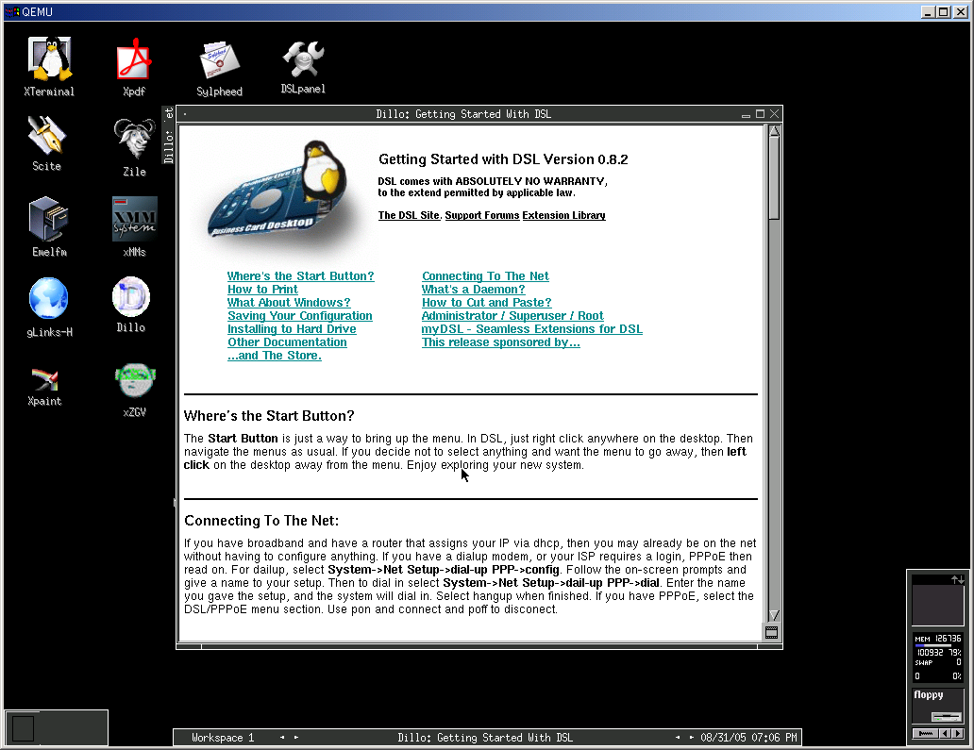Click the Dillo desktop icon
The width and height of the screenshot is (974, 750).
[x=131, y=304]
